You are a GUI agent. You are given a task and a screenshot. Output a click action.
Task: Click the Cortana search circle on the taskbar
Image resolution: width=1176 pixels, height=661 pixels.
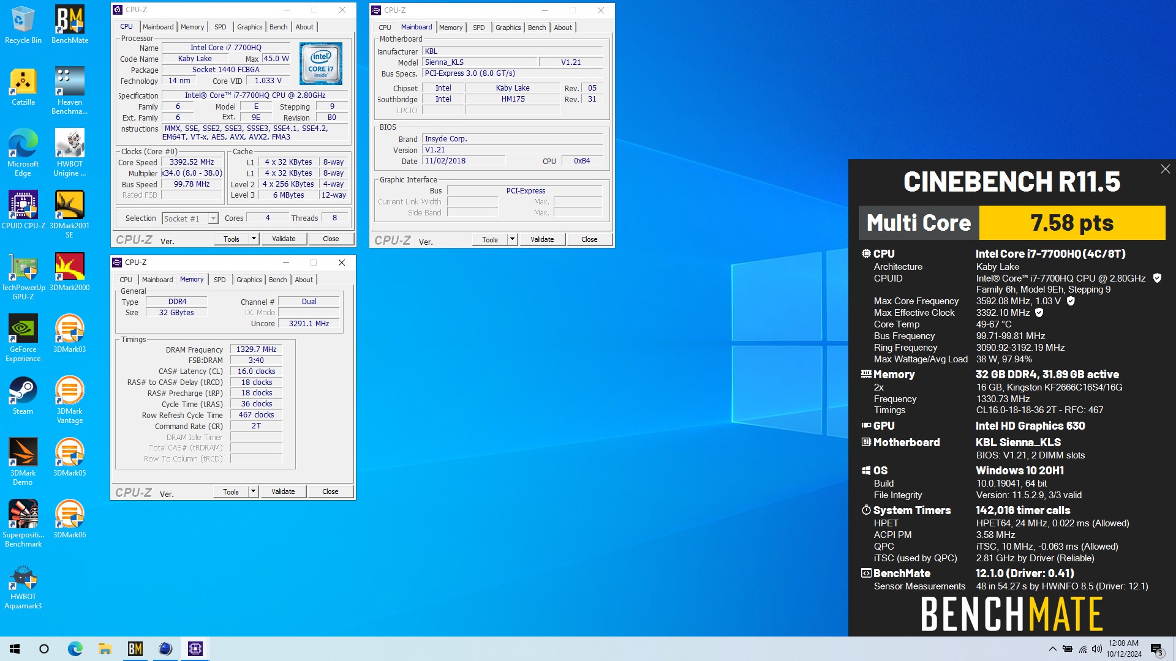(44, 649)
